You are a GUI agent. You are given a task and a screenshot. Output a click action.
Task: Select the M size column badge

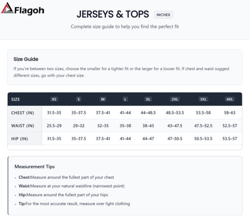[103, 99]
